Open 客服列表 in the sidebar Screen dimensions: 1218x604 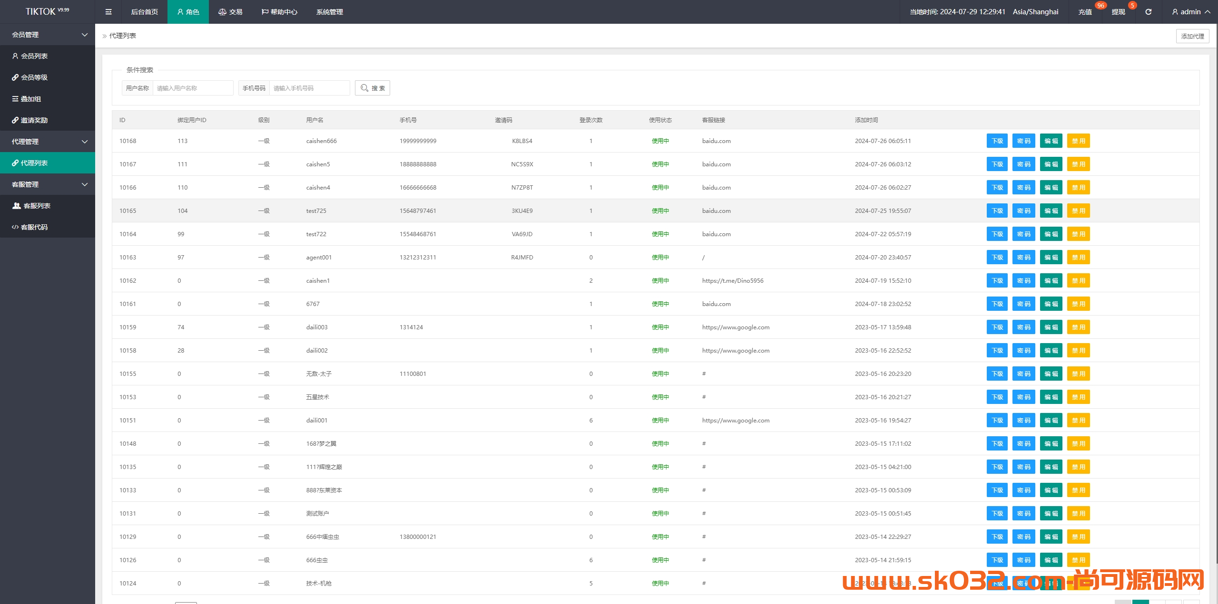click(48, 206)
